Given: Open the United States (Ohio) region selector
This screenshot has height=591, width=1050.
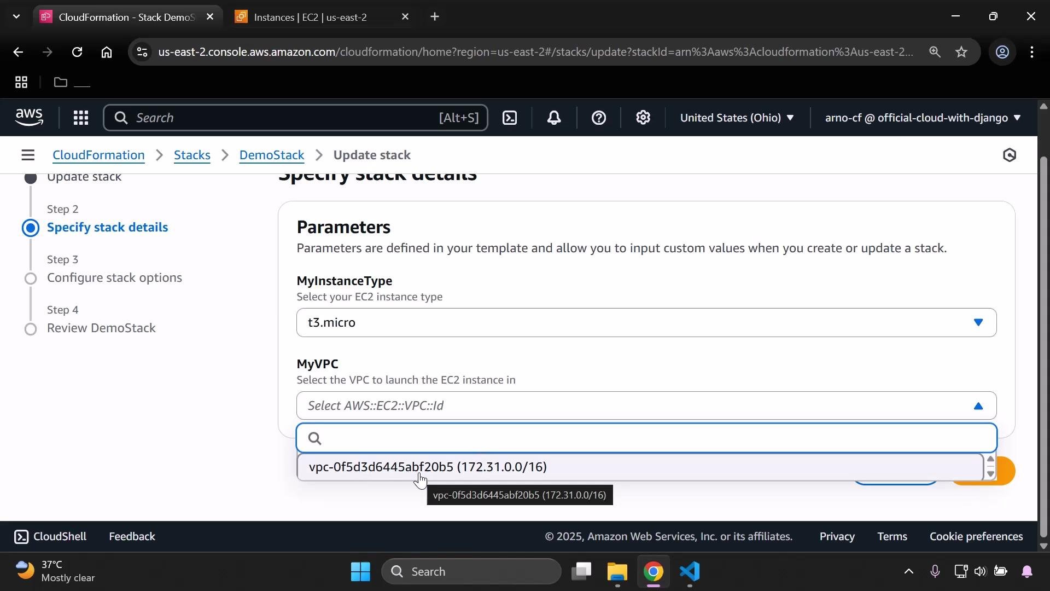Looking at the screenshot, I should (x=737, y=118).
